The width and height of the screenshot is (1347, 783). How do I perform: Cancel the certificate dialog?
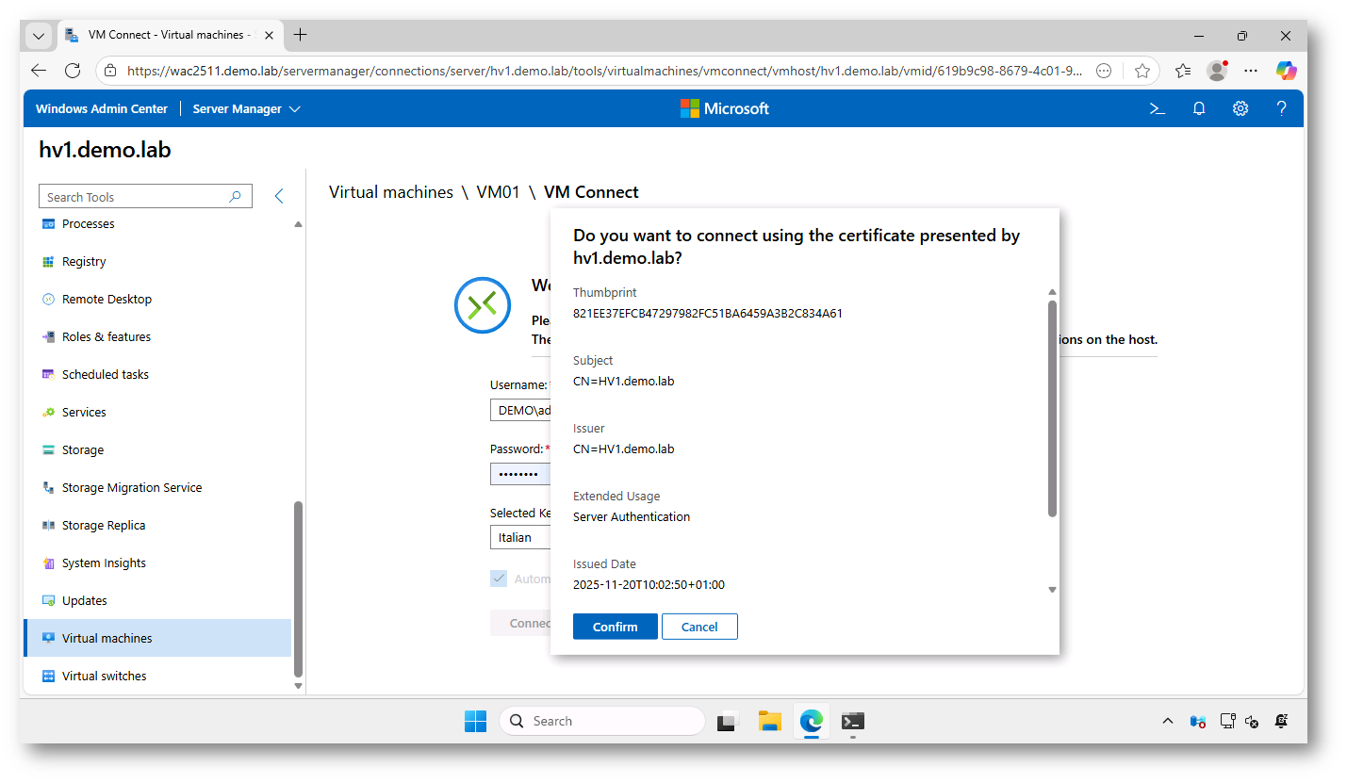(x=699, y=627)
